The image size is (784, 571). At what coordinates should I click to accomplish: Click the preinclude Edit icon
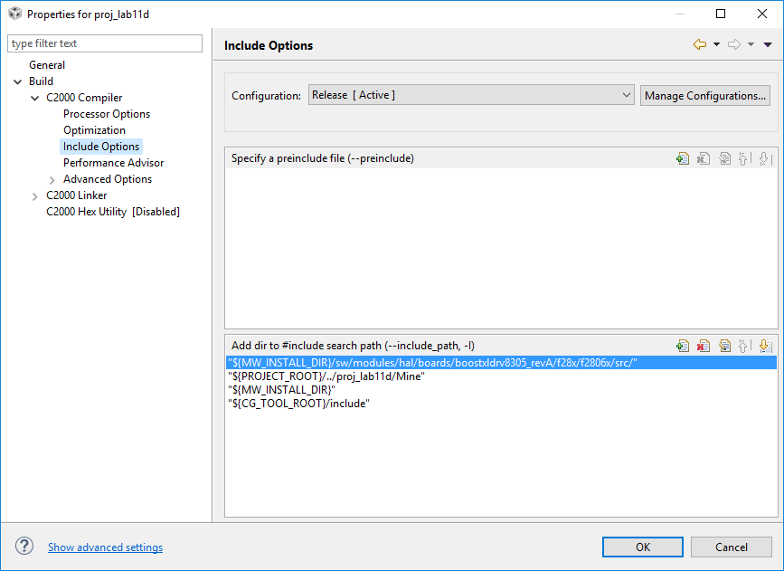click(724, 158)
